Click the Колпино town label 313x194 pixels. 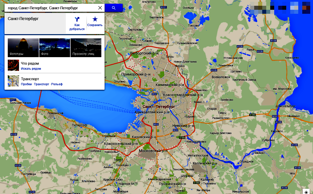207,180
